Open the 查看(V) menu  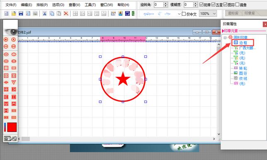pos(74,5)
